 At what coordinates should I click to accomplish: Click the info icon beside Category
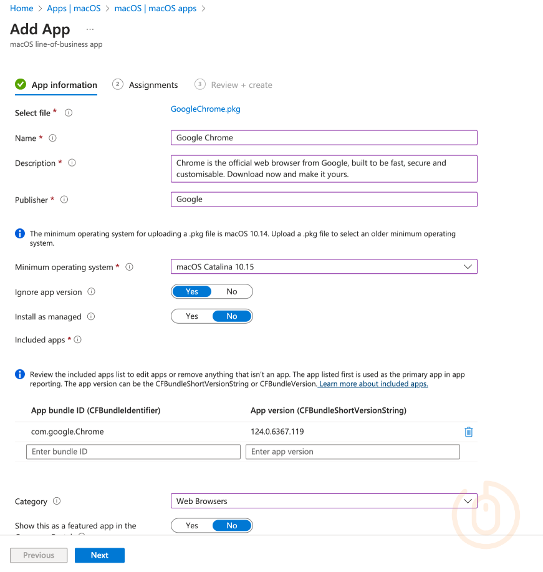[x=56, y=502]
